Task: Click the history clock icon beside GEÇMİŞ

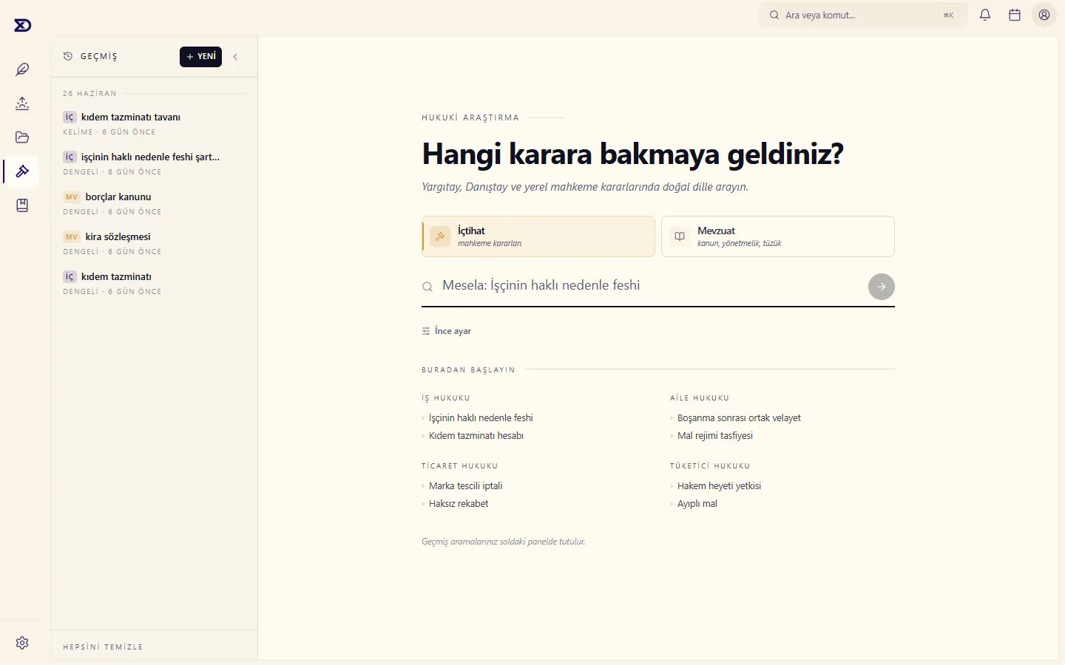Action: point(68,56)
